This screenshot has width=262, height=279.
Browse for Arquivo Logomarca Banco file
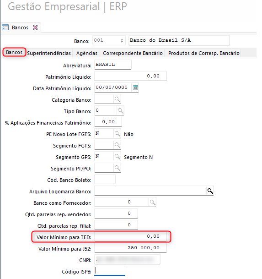210,191
